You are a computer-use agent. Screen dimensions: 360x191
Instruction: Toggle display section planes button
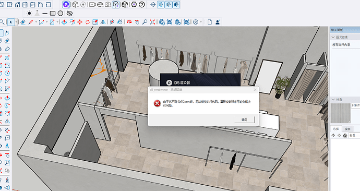tap(161, 4)
